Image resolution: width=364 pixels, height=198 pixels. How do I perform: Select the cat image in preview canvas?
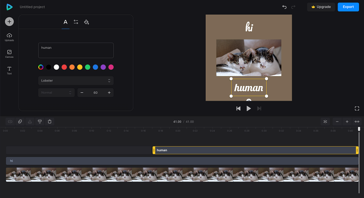(x=248, y=57)
